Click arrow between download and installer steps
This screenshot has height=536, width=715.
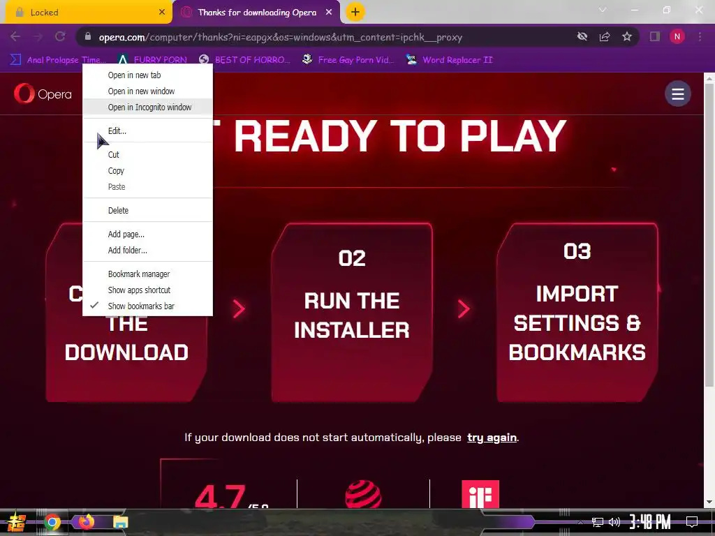[239, 309]
